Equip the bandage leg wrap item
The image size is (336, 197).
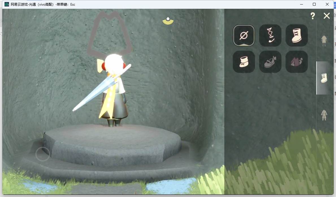click(270, 36)
